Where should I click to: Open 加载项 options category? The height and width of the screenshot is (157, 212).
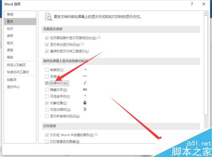point(20,80)
